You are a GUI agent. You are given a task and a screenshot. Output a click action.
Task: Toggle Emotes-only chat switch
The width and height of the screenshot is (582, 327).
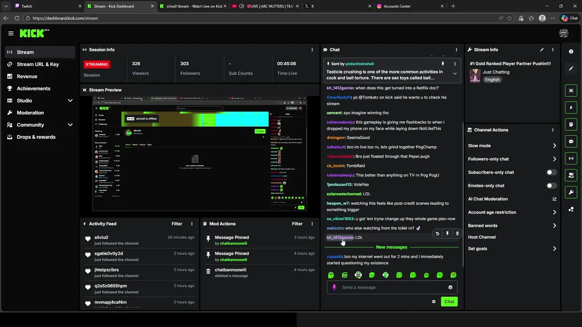tap(552, 186)
